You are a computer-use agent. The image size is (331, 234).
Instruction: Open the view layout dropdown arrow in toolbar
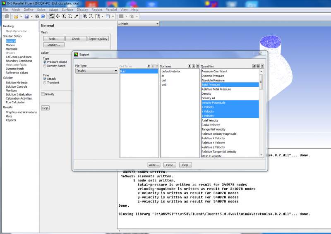pyautogui.click(x=113, y=16)
